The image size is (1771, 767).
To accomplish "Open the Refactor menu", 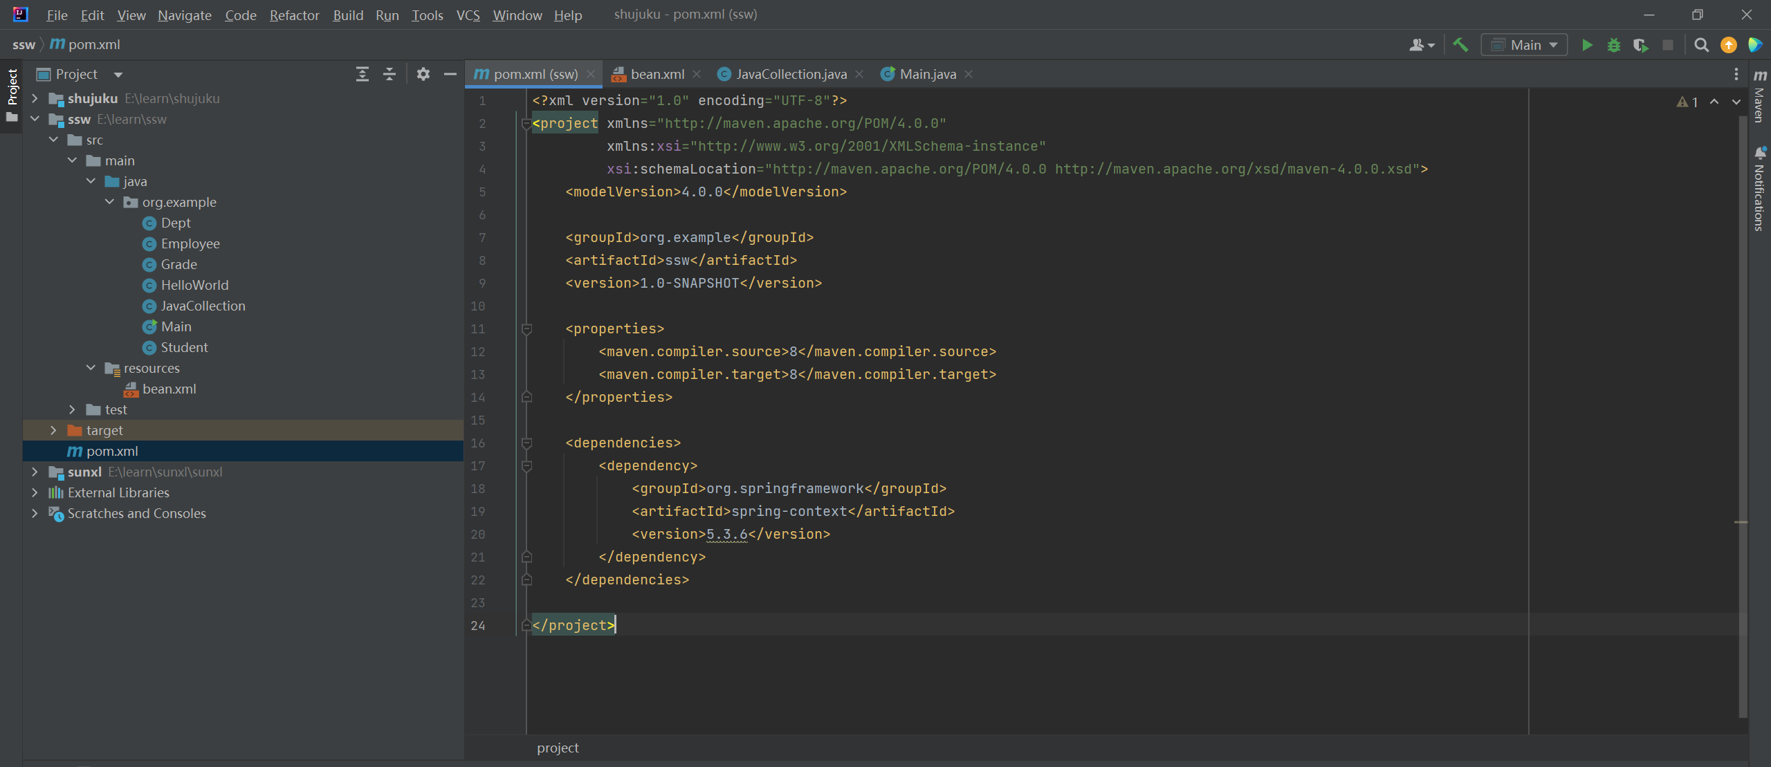I will tap(294, 15).
